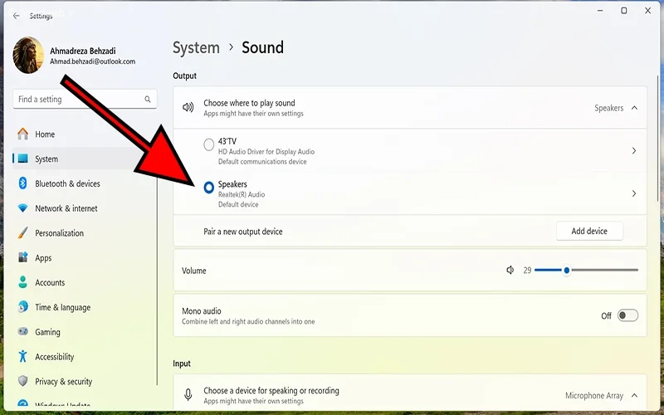Viewport: 664px width, 415px height.
Task: Click the Home icon in sidebar
Action: coord(22,134)
